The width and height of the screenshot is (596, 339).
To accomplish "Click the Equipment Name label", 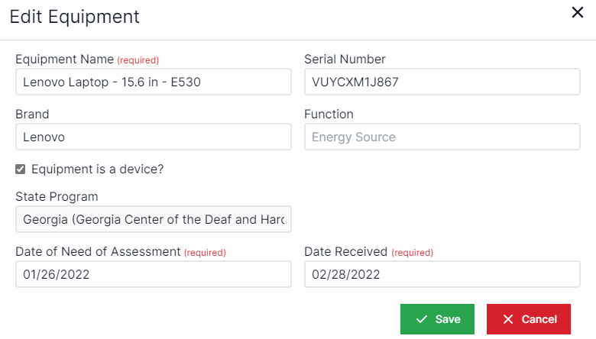I will [x=64, y=59].
